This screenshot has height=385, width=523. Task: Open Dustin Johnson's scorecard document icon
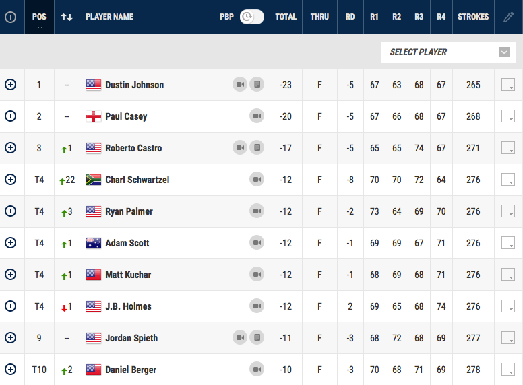tap(256, 85)
